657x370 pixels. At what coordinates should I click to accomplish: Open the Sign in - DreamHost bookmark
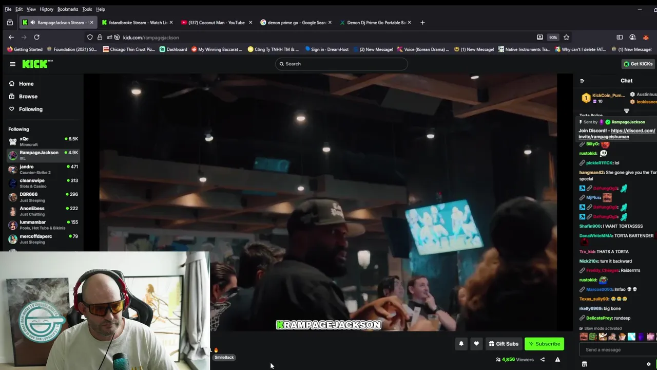(x=326, y=49)
